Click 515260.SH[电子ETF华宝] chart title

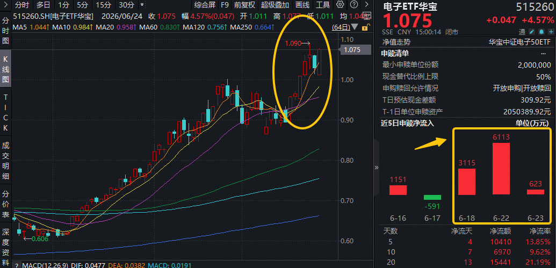53,16
